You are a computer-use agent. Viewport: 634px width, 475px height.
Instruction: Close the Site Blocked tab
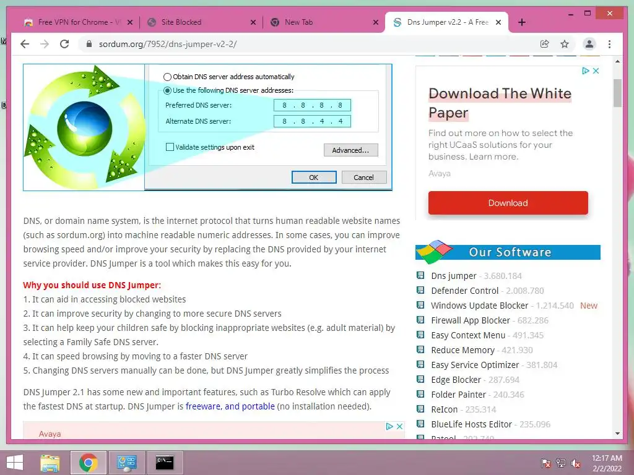[253, 22]
